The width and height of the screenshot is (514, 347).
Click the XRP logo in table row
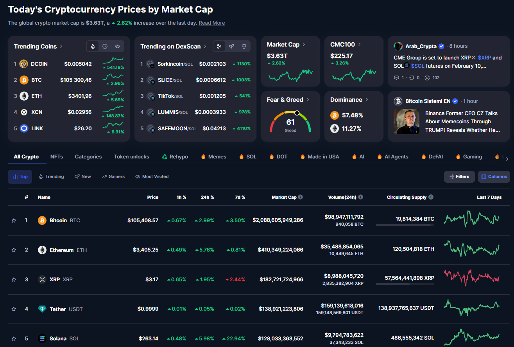(42, 280)
